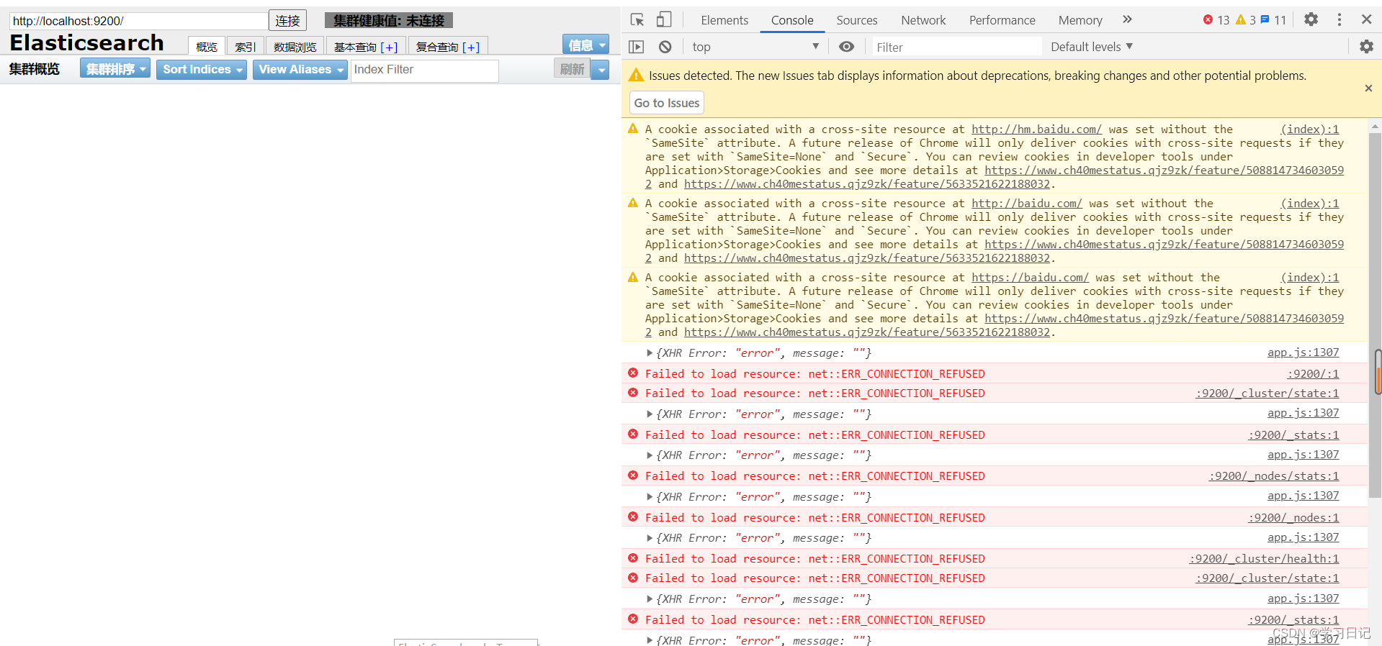Click the 集群健康值 status label

click(x=389, y=21)
